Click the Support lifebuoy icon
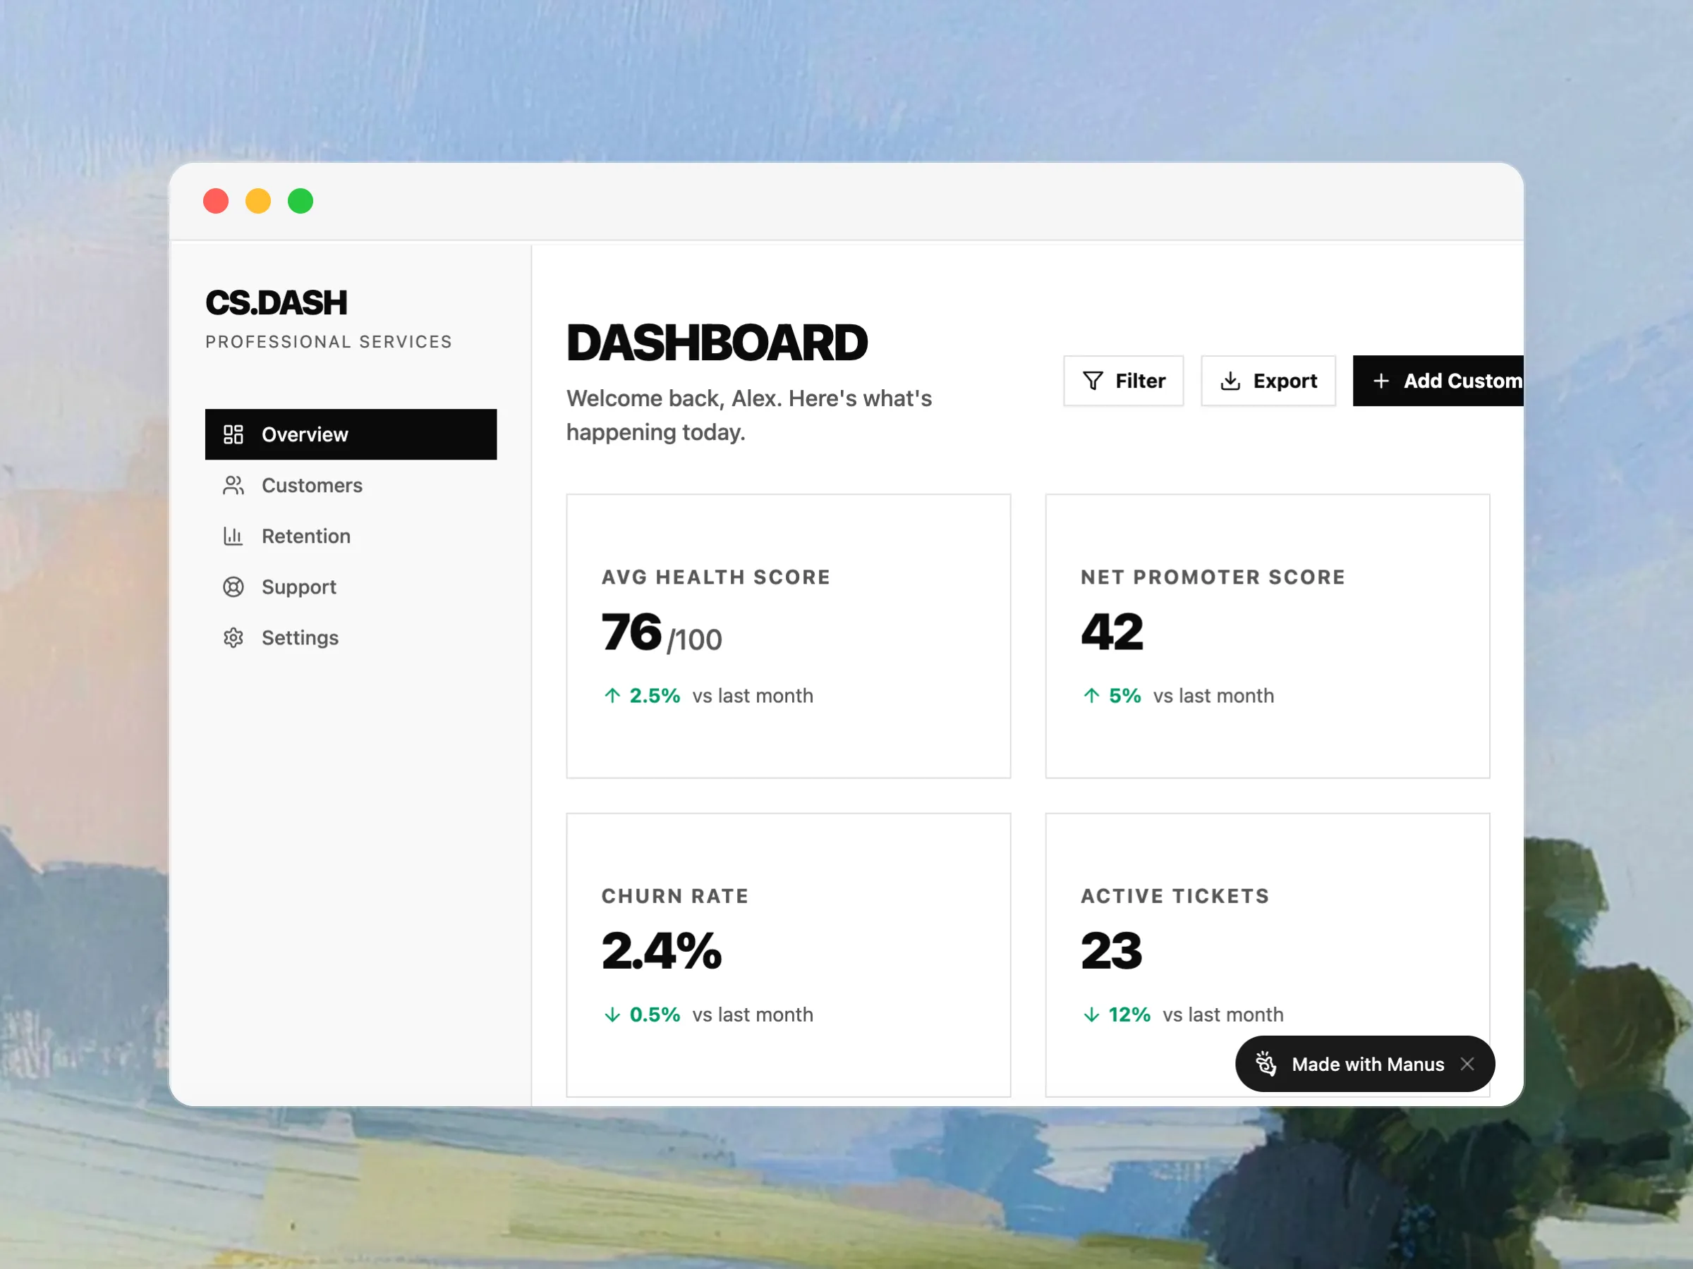 (x=233, y=587)
